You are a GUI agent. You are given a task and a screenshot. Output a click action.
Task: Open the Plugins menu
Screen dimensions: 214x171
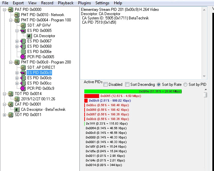tap(84, 3)
